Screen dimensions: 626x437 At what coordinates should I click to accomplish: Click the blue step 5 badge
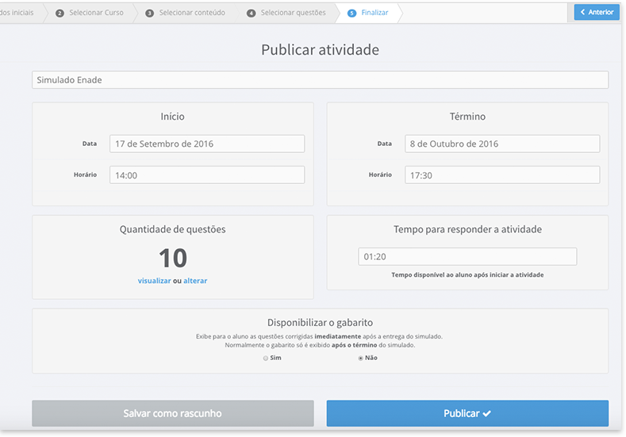pos(351,13)
